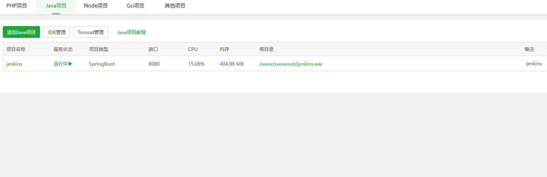The width and height of the screenshot is (547, 177).
Task: Click the 项目类型 column header
Action: click(x=98, y=49)
